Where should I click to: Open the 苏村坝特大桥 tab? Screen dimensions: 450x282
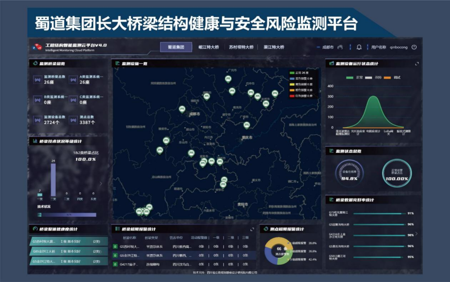point(242,47)
